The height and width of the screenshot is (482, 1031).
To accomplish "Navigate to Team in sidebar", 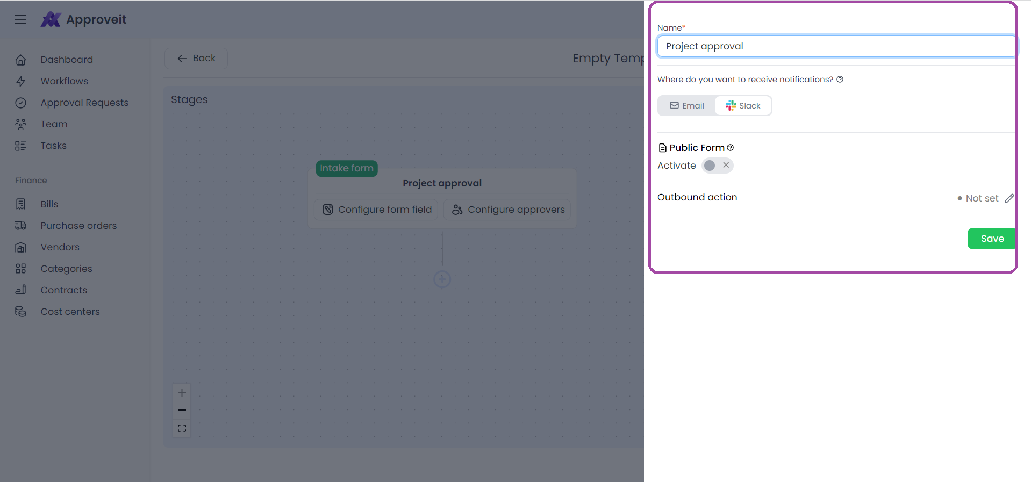I will pos(54,124).
